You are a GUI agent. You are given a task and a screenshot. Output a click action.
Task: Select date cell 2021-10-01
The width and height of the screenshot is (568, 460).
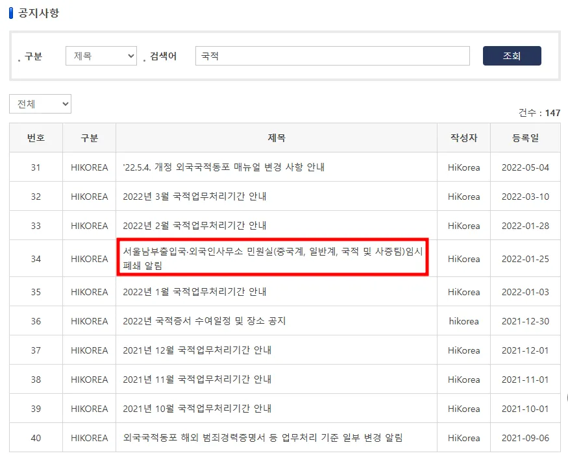(x=525, y=409)
